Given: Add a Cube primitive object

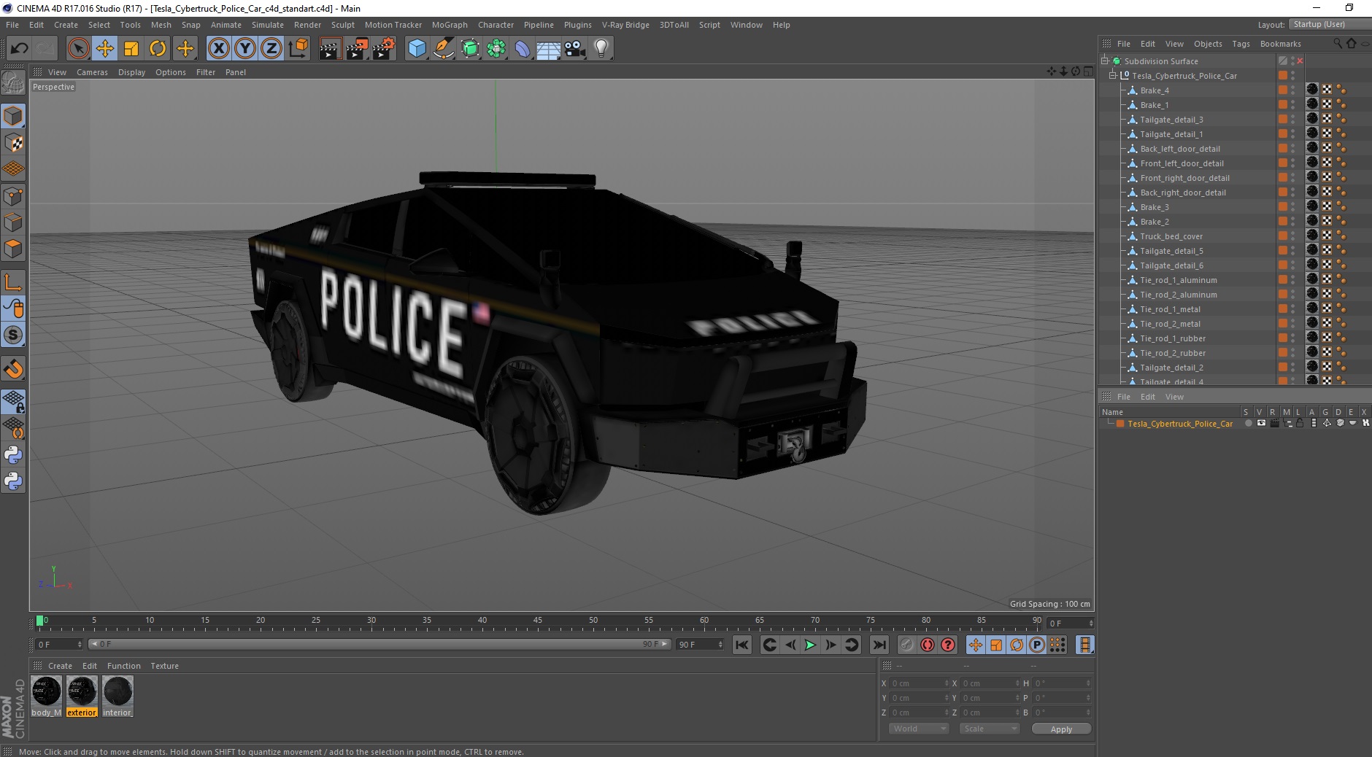Looking at the screenshot, I should tap(417, 49).
